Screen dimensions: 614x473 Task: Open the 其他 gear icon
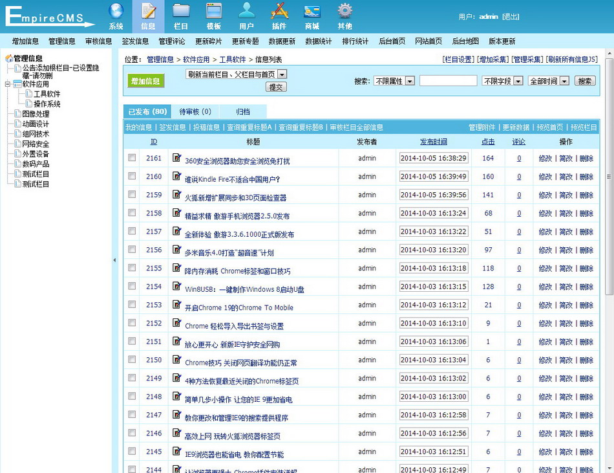(x=345, y=16)
